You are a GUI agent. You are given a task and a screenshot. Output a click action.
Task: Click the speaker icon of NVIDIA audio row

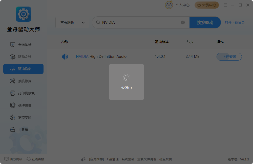65,57
